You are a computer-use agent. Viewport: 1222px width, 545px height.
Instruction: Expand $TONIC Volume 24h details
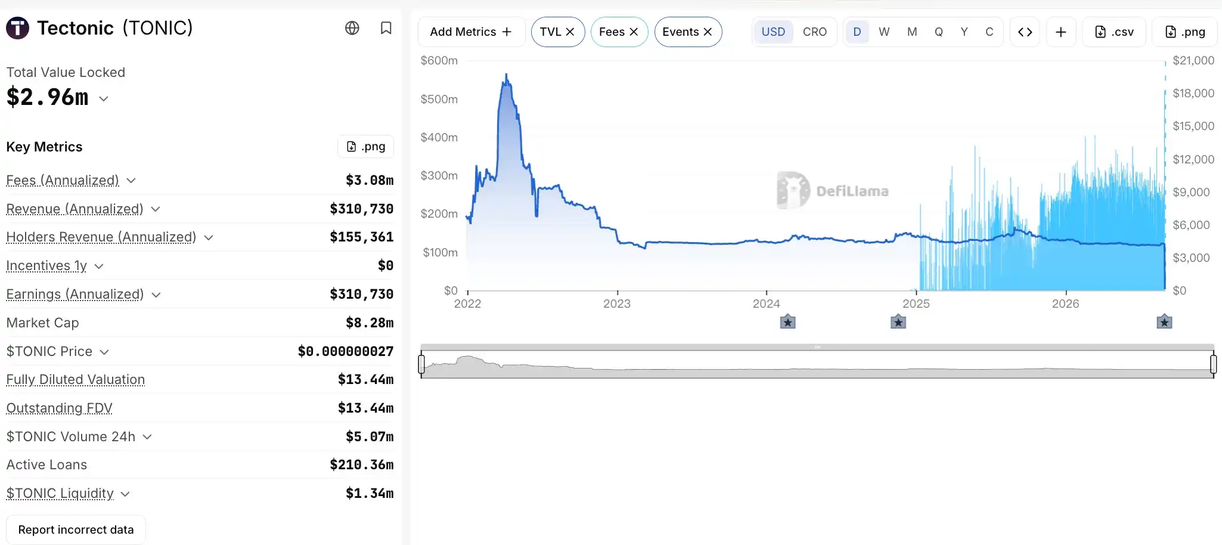tap(147, 436)
